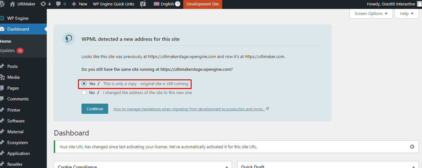Click the Dashboard gauge icon
Image resolution: width=422 pixels, height=168 pixels.
pyautogui.click(x=2, y=29)
